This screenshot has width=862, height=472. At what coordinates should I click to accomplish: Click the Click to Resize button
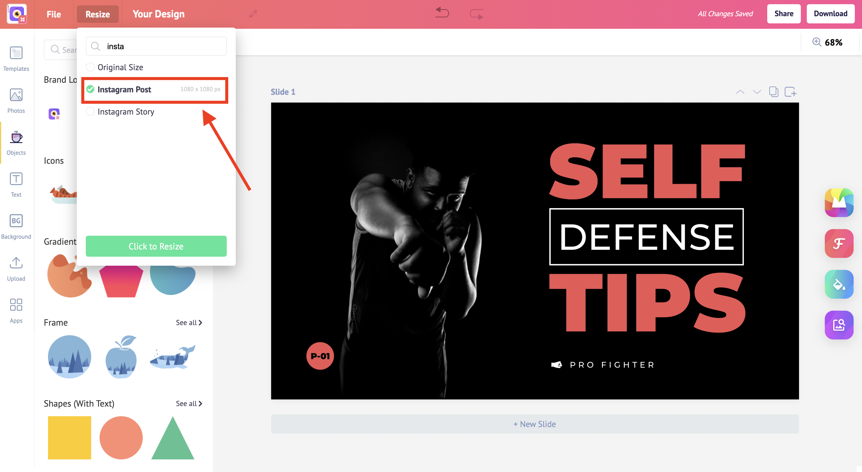[156, 246]
